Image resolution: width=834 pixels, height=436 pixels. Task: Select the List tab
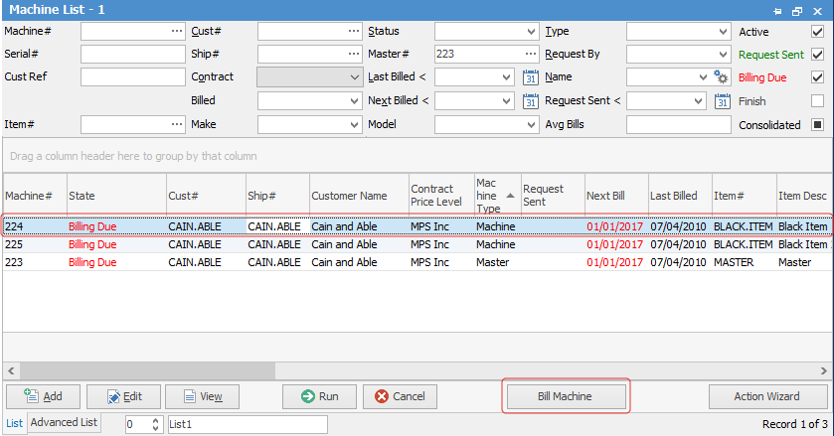(x=14, y=423)
